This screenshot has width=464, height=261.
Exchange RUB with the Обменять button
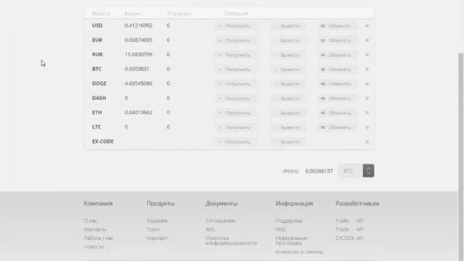[x=337, y=55]
